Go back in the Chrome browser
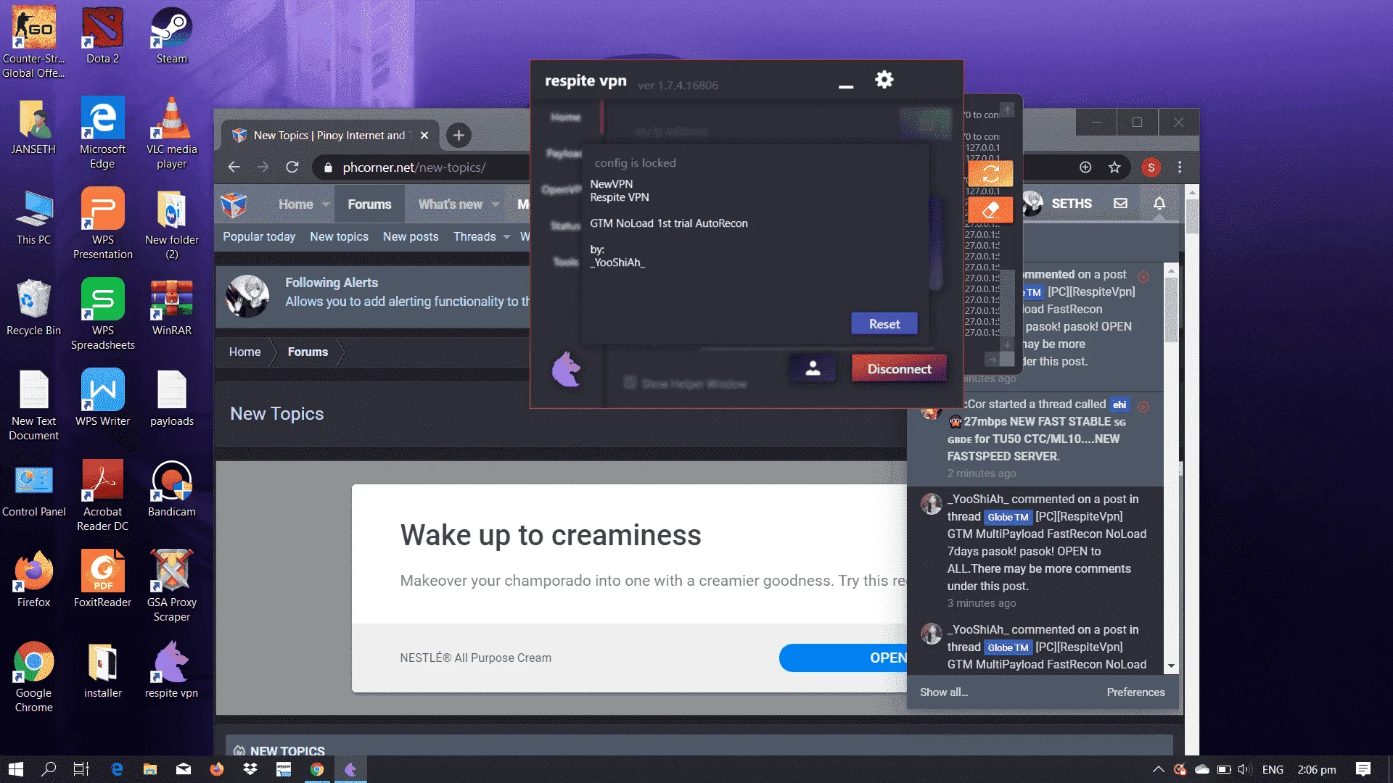 [x=234, y=167]
